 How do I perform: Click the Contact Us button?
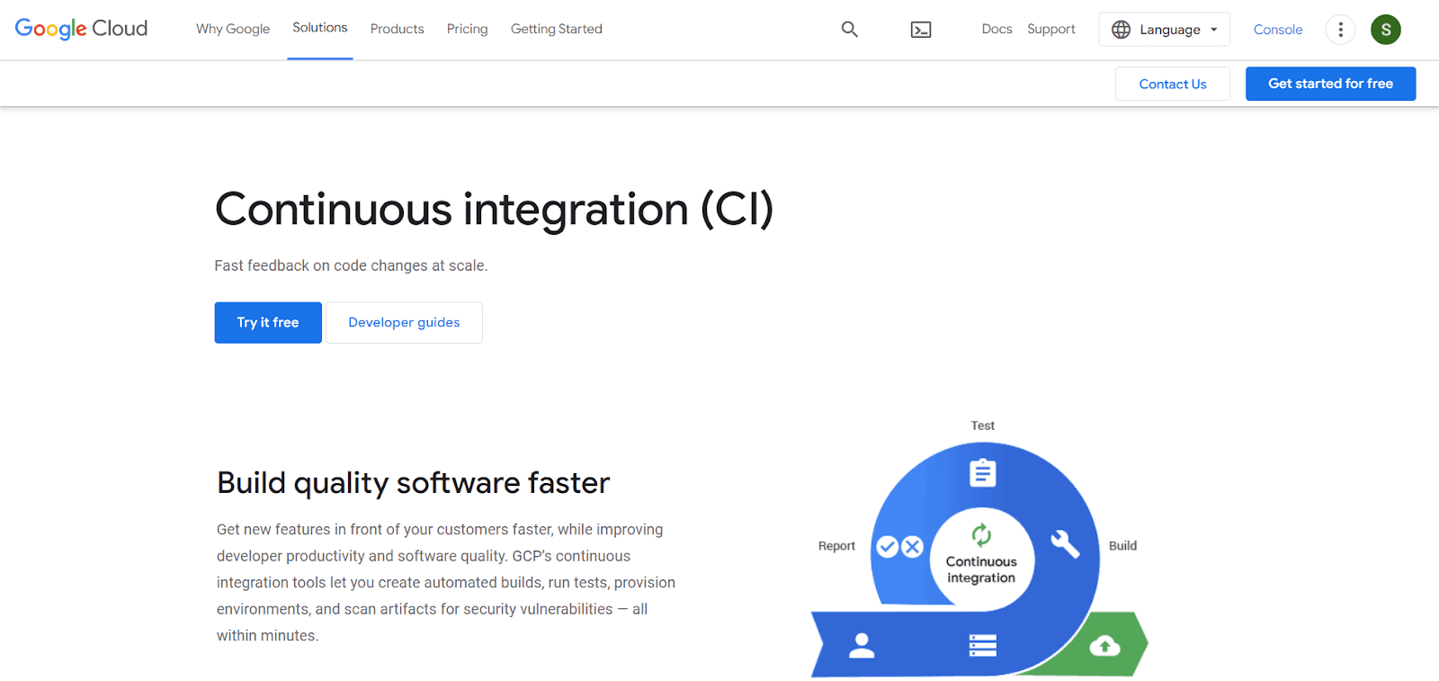1172,84
